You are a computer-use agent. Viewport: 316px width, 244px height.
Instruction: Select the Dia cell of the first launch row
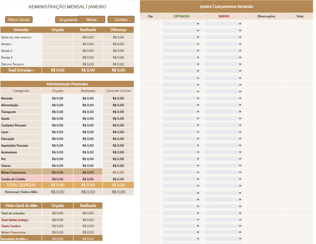coord(150,23)
